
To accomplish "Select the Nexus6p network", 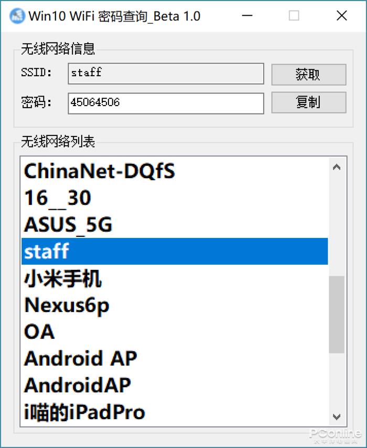I will pyautogui.click(x=67, y=305).
